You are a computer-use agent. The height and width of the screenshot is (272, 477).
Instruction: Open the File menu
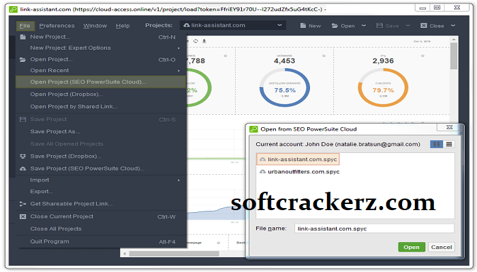pos(25,26)
